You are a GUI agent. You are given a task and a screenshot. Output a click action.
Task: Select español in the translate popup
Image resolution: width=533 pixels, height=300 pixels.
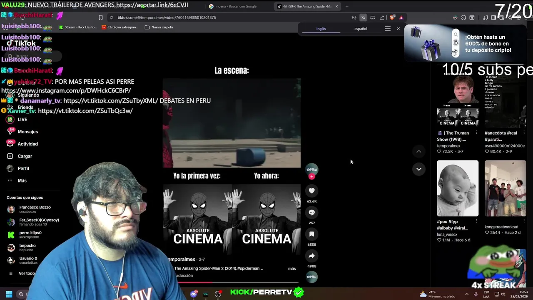pyautogui.click(x=361, y=29)
